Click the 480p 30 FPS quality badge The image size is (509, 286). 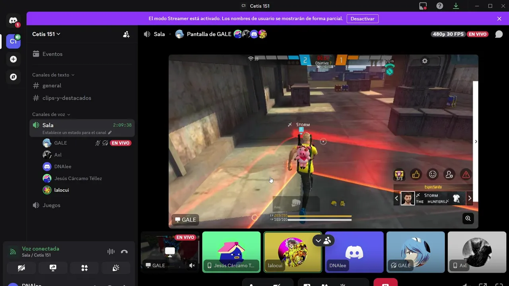(449, 34)
